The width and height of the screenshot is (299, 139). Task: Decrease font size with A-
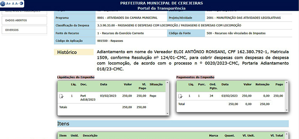tap(17, 3)
